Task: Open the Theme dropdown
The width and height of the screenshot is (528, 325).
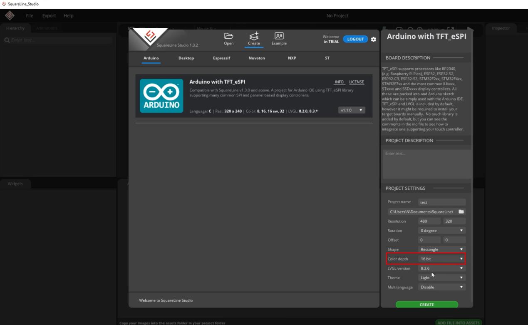Action: point(442,278)
